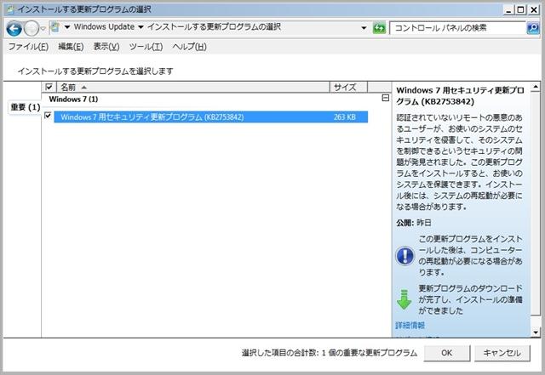Click the window icon in title bar
Screen dimensions: 545x375
click(11, 9)
